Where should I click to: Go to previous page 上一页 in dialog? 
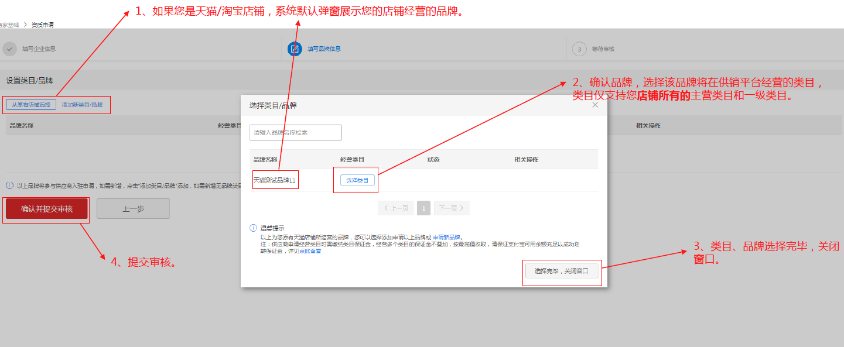(396, 208)
